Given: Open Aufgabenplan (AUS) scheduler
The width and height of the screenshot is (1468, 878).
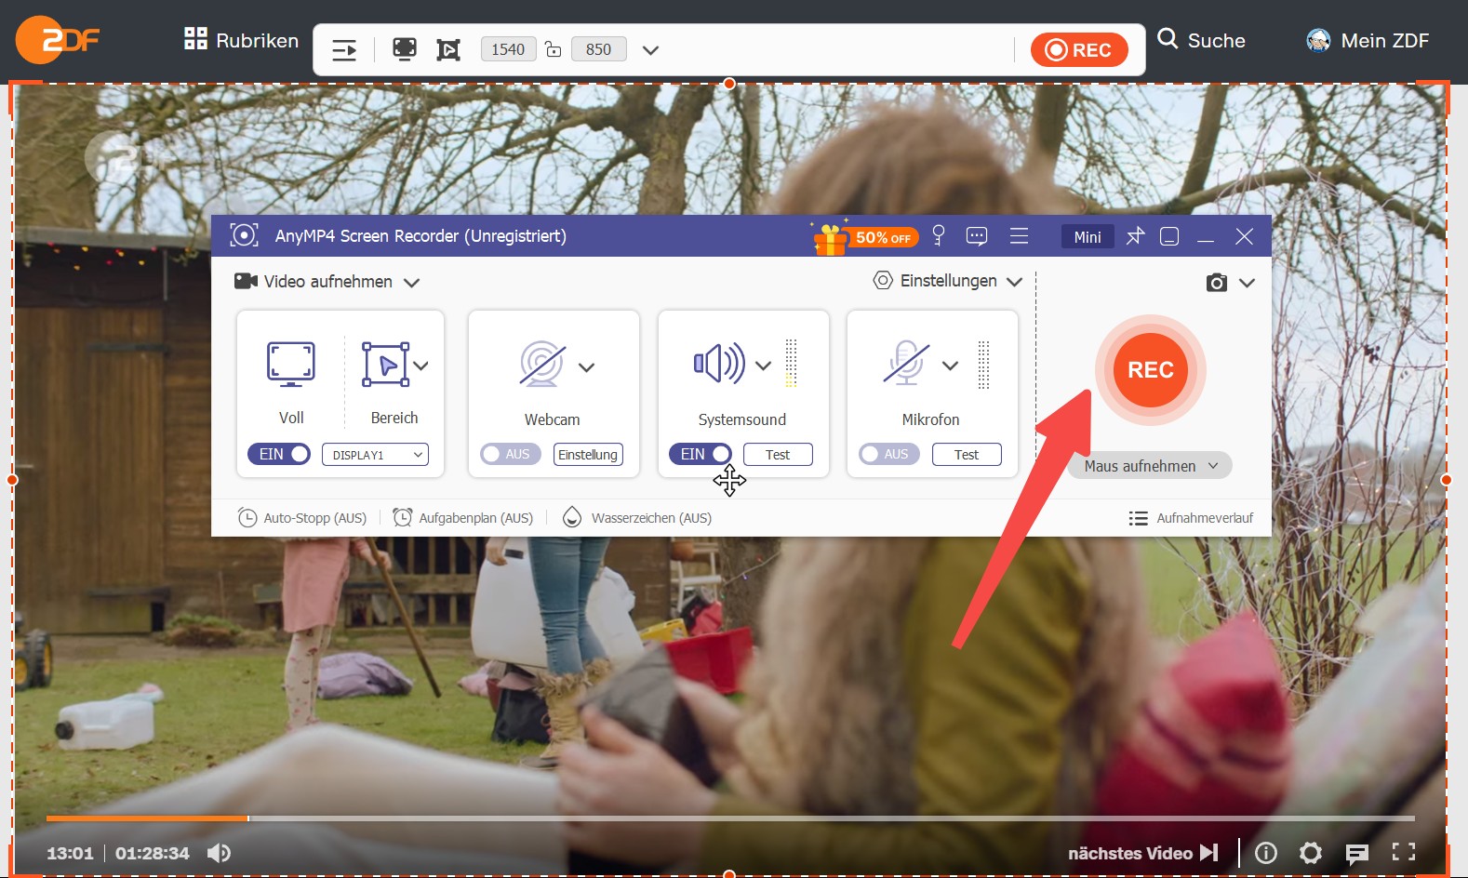Looking at the screenshot, I should (463, 517).
